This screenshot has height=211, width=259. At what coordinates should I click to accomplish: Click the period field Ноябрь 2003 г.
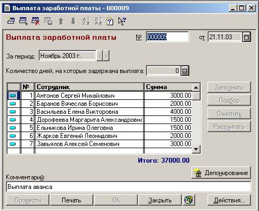point(67,56)
